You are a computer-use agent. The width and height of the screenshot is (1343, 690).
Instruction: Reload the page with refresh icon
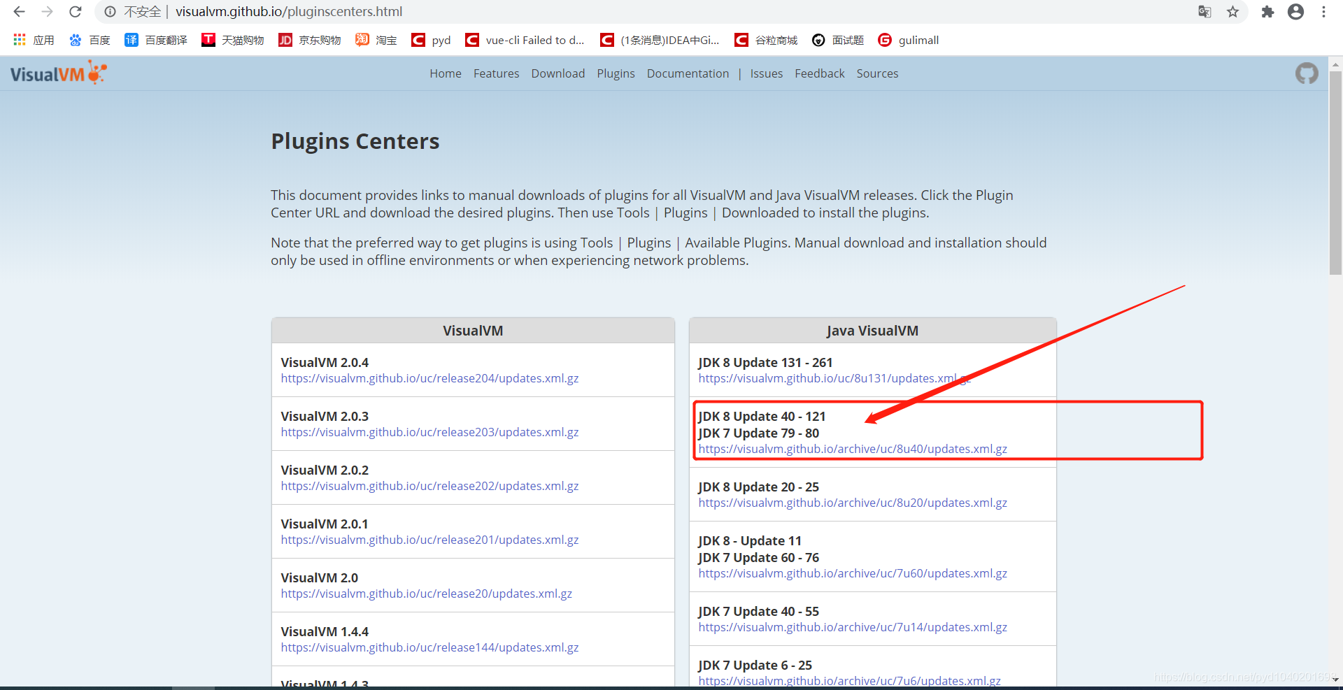pyautogui.click(x=76, y=12)
